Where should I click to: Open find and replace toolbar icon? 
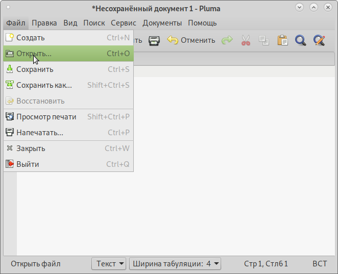[x=319, y=40]
